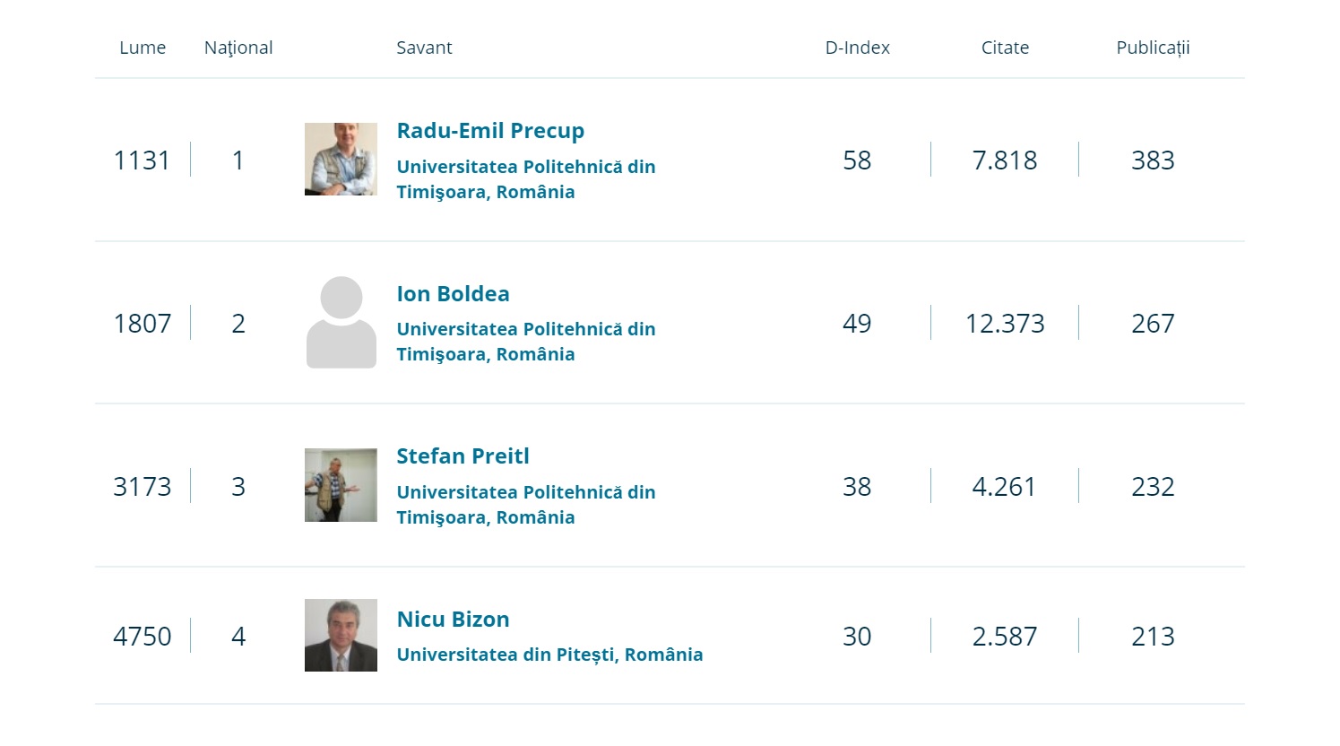
Task: Open the Universitatea din Pitești link
Action: pyautogui.click(x=549, y=655)
